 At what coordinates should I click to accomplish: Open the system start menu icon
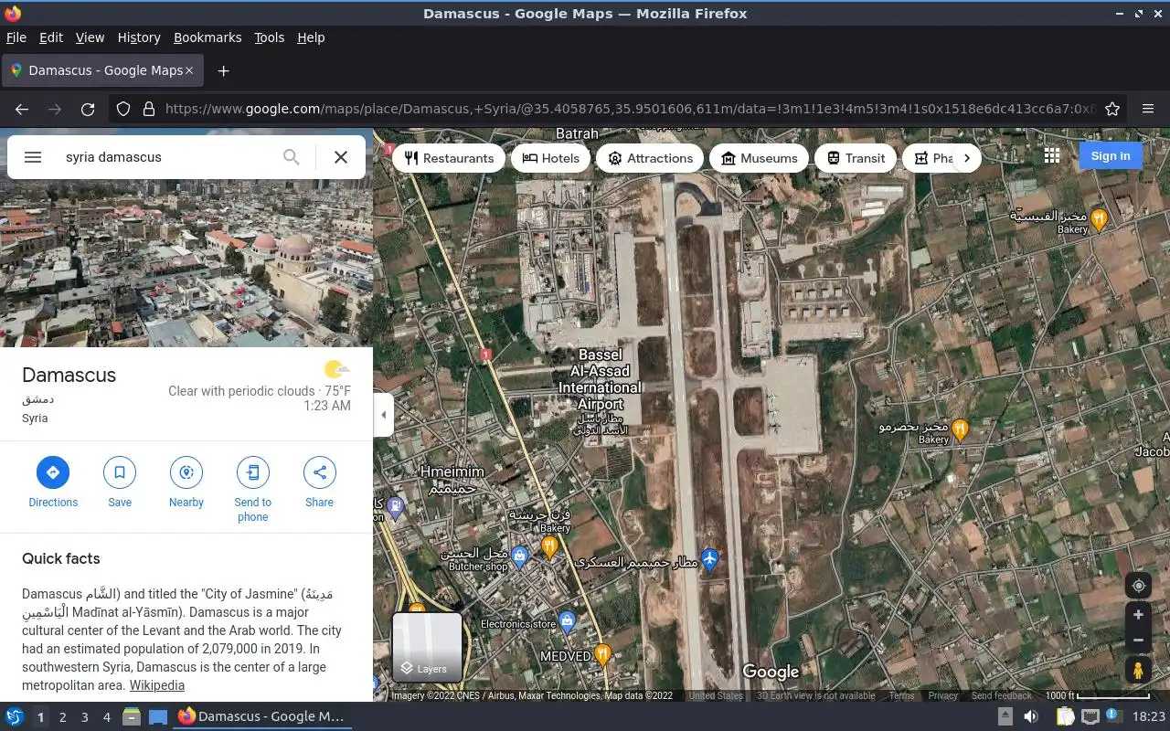15,717
